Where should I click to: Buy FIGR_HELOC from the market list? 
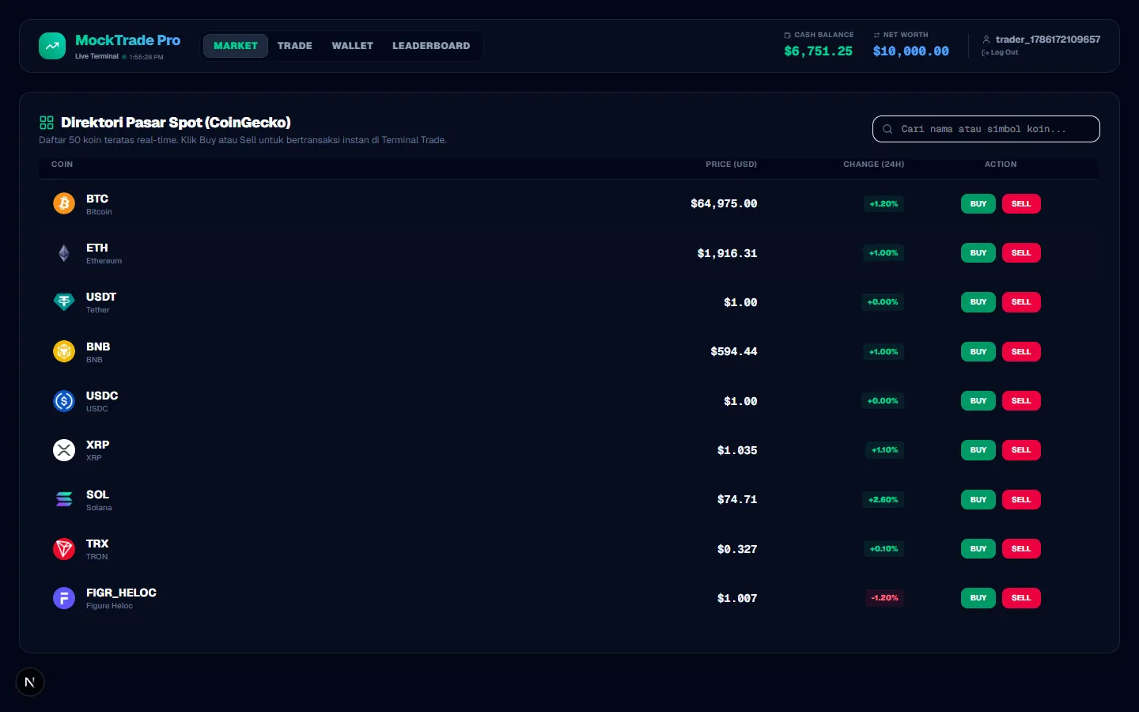(x=978, y=598)
